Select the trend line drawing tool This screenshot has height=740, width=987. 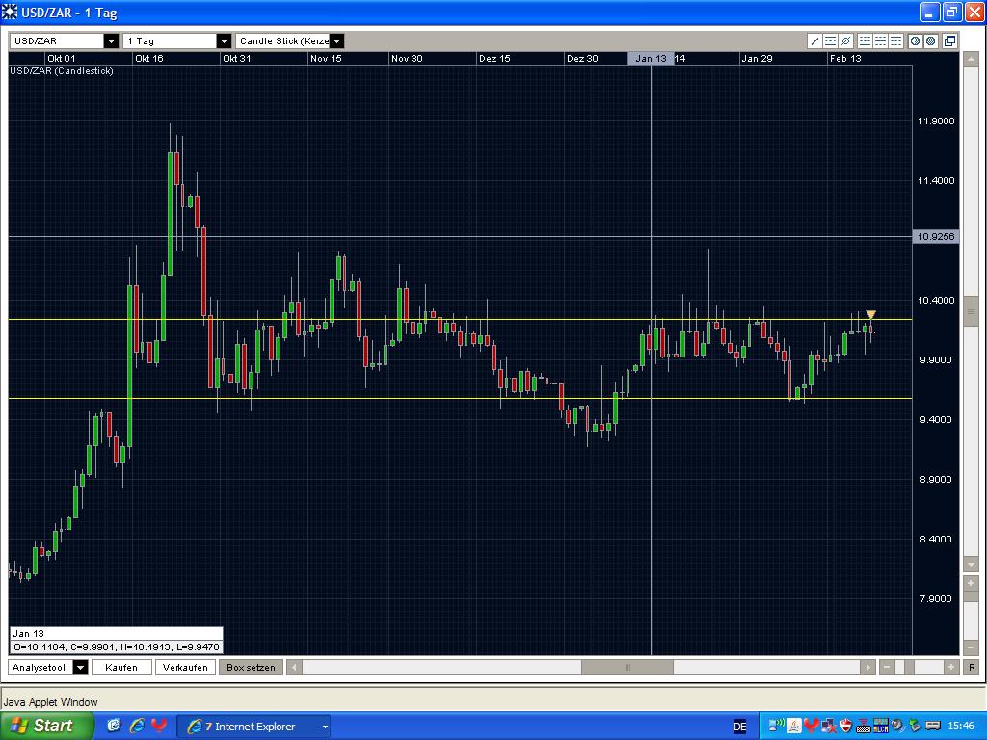click(x=814, y=41)
